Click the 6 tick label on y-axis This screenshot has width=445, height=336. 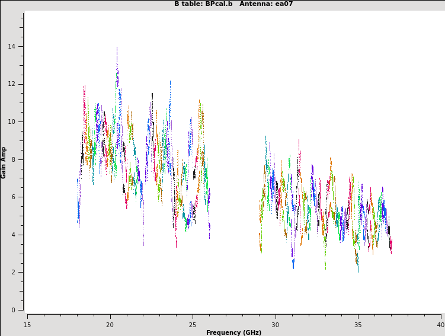pyautogui.click(x=14, y=197)
